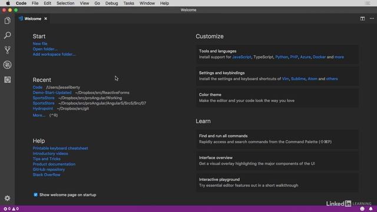Open the Go menu

97,3
